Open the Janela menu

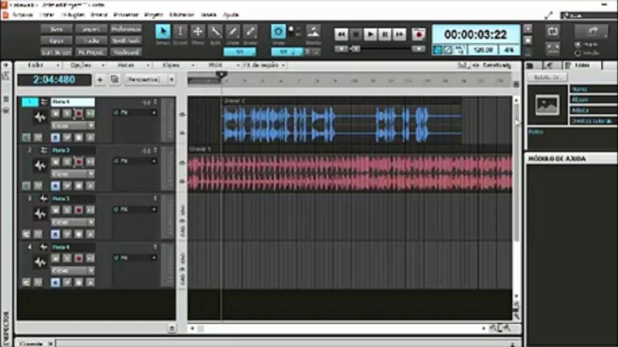208,15
